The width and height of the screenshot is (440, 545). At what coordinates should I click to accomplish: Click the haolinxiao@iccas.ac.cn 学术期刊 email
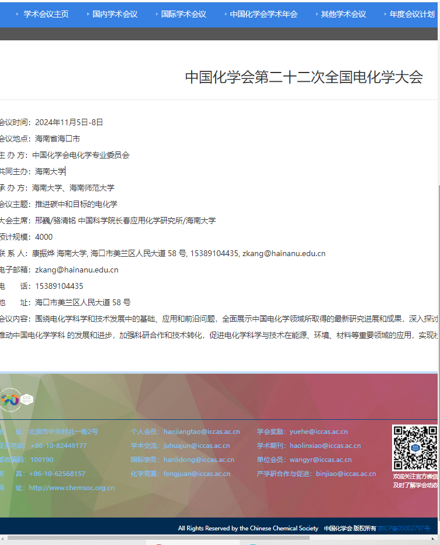coord(325,446)
